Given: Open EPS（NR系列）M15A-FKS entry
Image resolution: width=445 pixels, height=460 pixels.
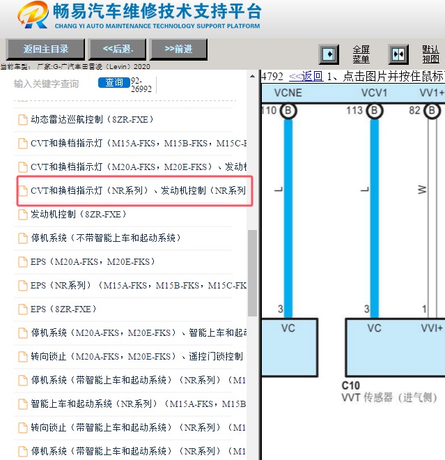Looking at the screenshot, I should (139, 286).
